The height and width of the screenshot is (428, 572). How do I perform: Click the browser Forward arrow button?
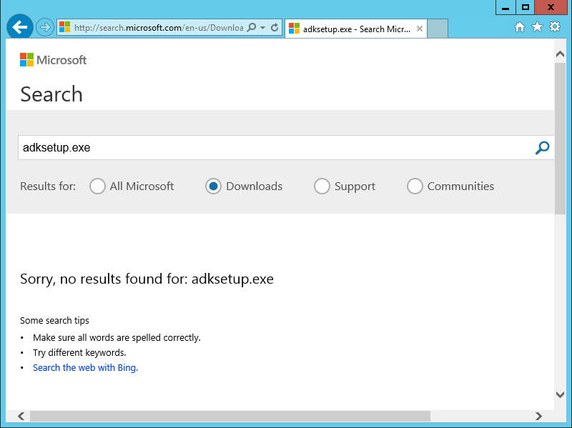pyautogui.click(x=45, y=28)
